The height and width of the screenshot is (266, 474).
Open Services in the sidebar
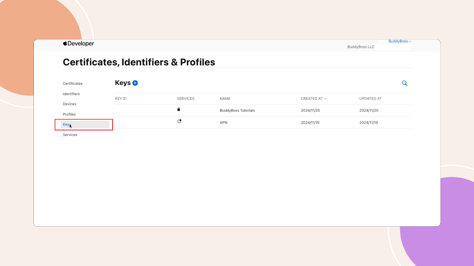[70, 135]
